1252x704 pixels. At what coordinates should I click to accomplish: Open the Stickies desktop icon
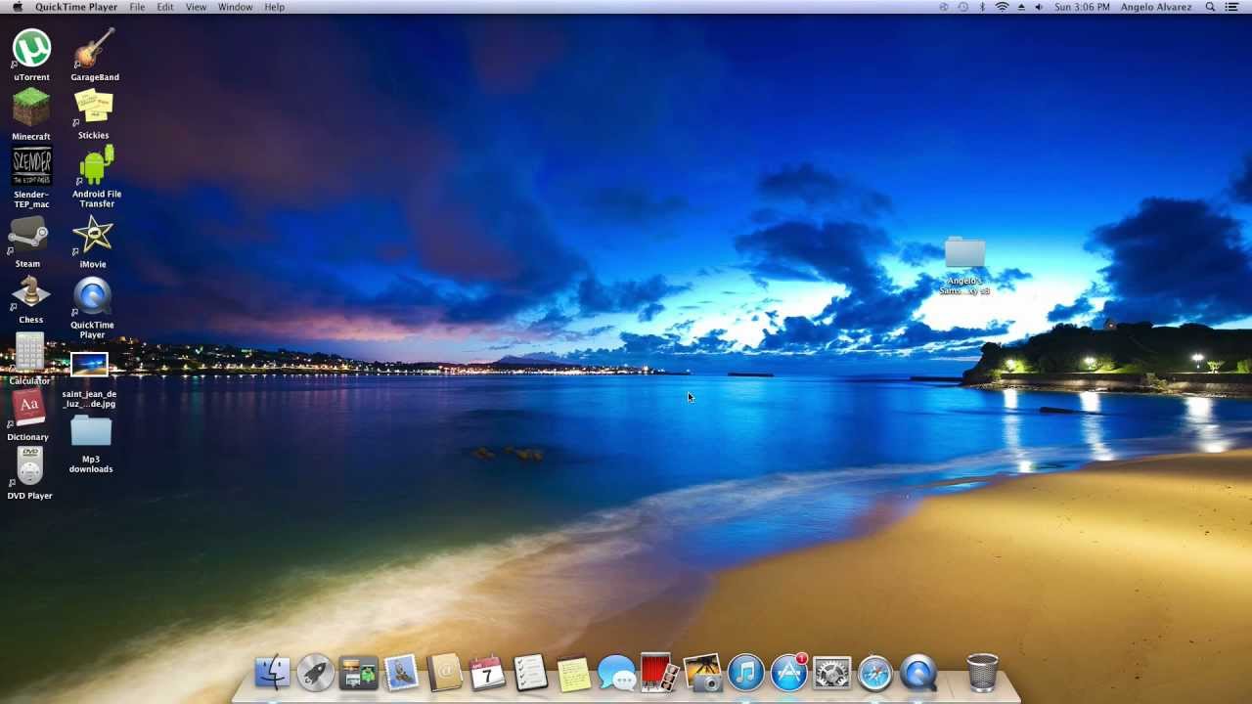click(x=94, y=108)
